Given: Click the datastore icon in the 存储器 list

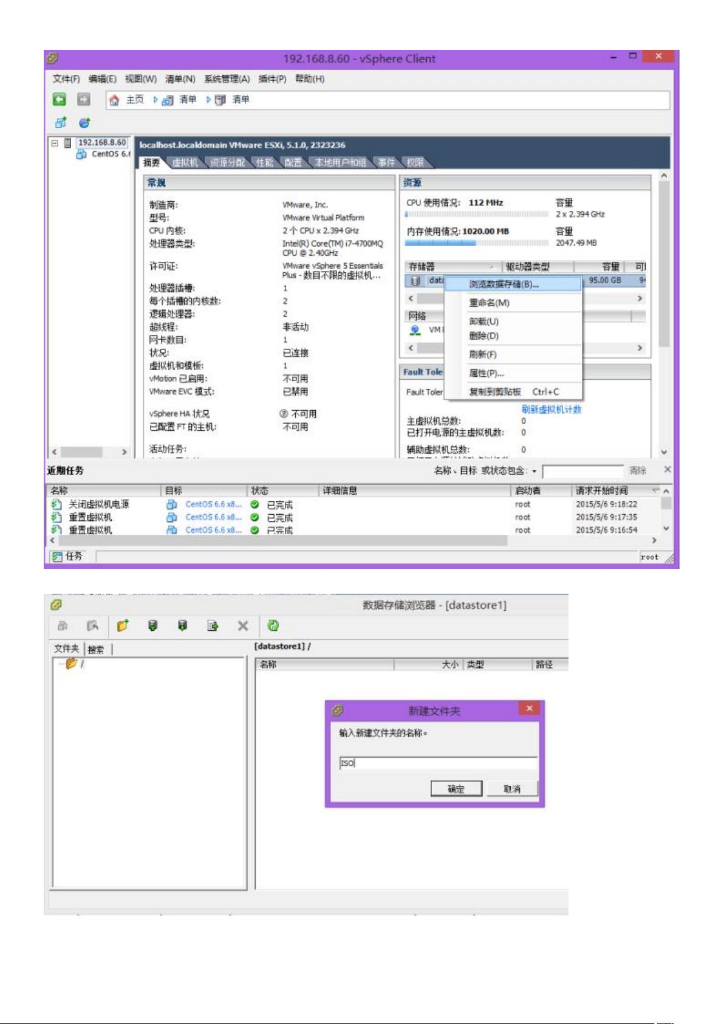Looking at the screenshot, I should point(415,281).
